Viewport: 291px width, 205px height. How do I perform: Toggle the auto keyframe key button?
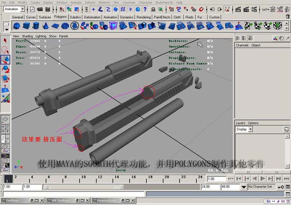point(280,187)
